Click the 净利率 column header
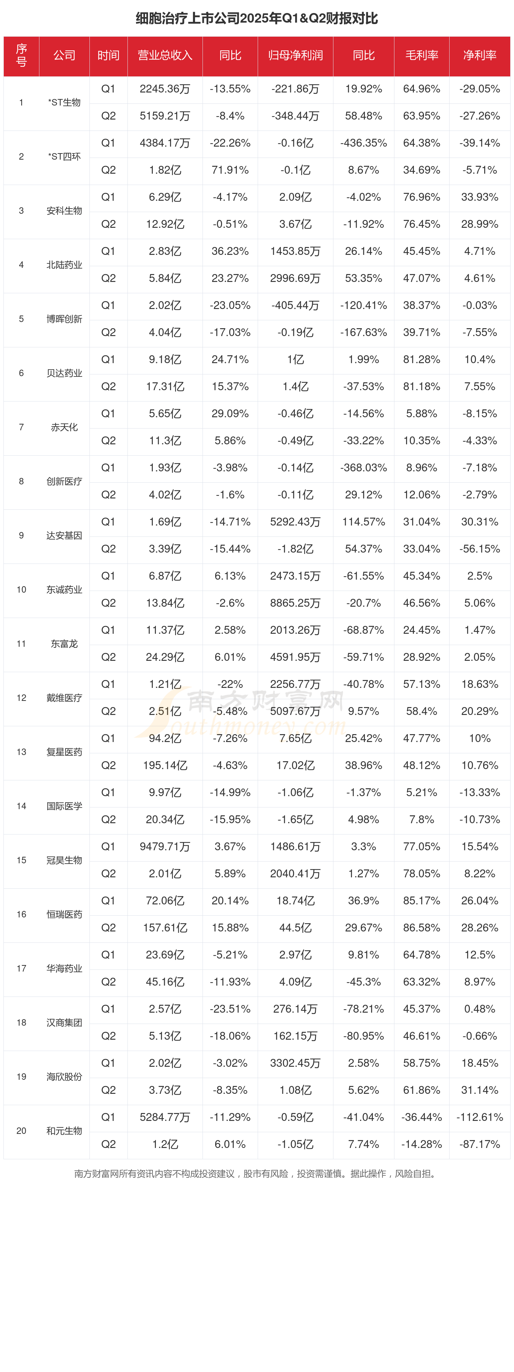Screen dimensions: 514x1372 (x=479, y=55)
